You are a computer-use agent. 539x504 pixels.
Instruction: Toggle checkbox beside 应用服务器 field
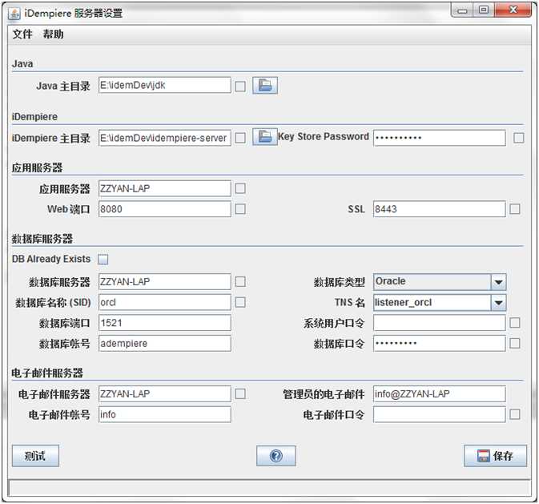(240, 188)
